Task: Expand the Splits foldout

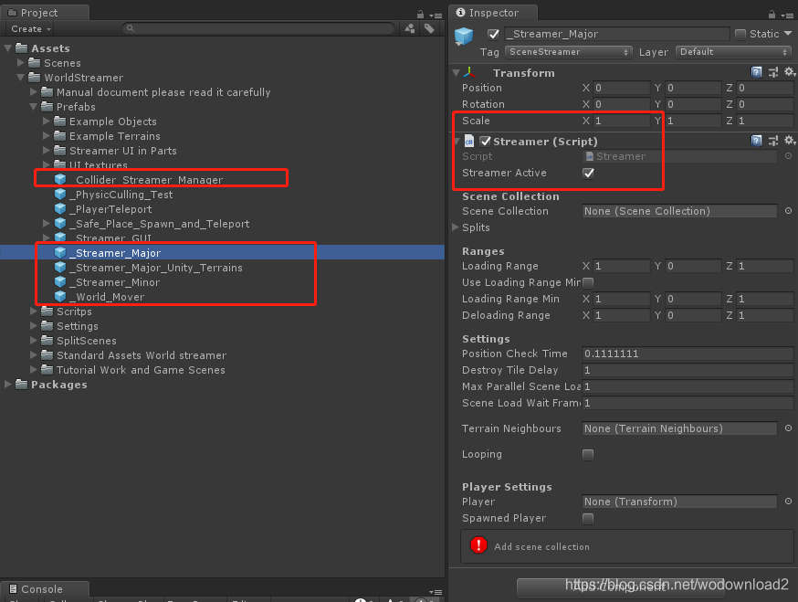Action: pyautogui.click(x=456, y=227)
